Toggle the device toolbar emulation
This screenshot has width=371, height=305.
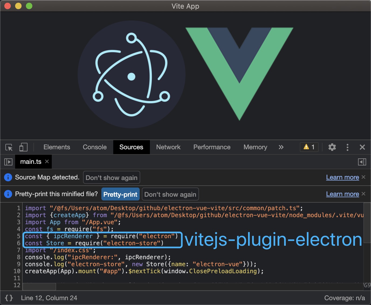pyautogui.click(x=23, y=147)
